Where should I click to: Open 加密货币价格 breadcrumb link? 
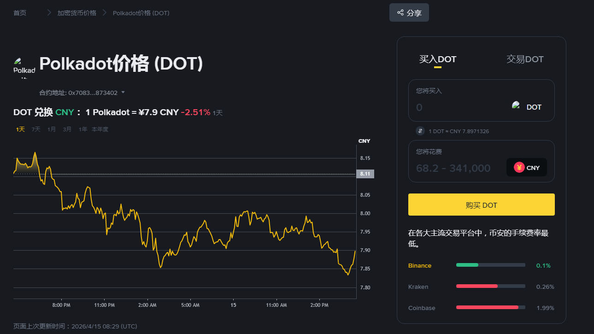click(x=77, y=13)
